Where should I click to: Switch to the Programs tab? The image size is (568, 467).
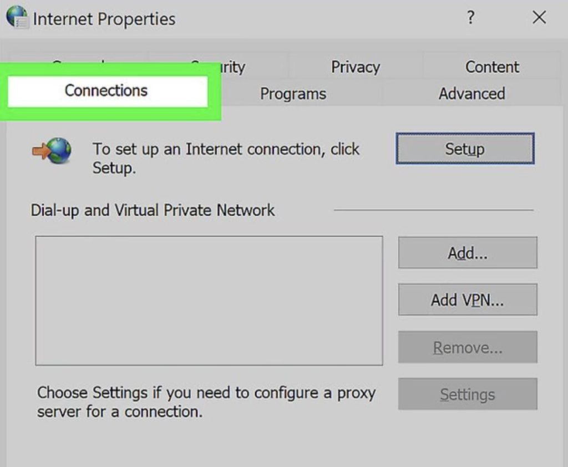[x=292, y=94]
